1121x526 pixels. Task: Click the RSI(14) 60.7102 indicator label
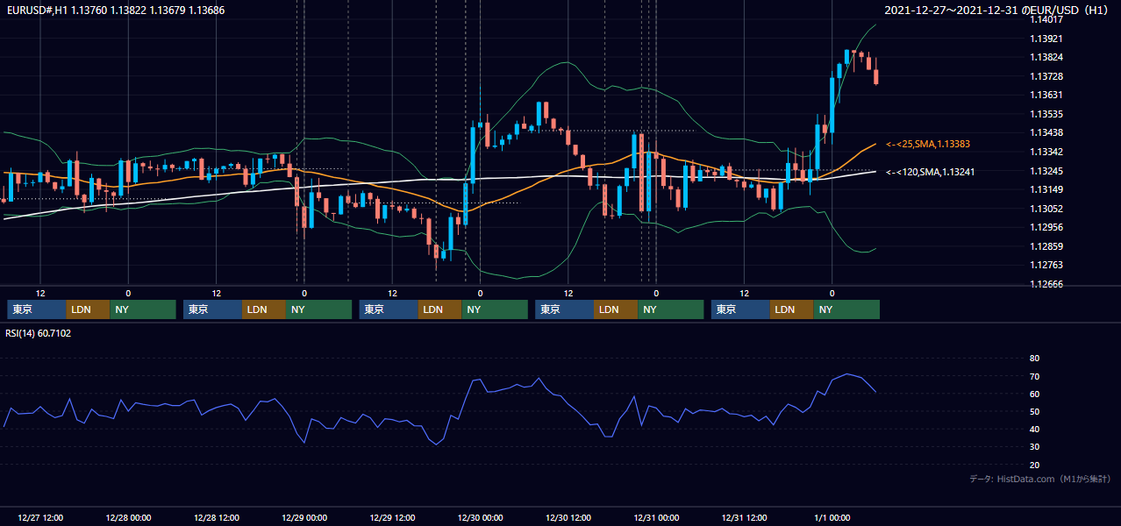click(39, 333)
